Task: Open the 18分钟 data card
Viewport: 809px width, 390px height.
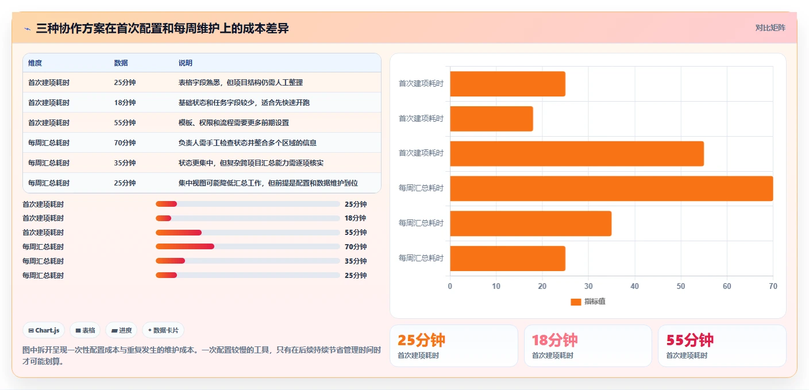Action: (588, 346)
